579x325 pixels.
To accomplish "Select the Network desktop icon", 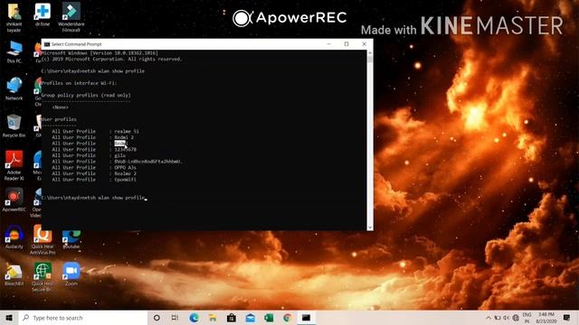I will (14, 88).
